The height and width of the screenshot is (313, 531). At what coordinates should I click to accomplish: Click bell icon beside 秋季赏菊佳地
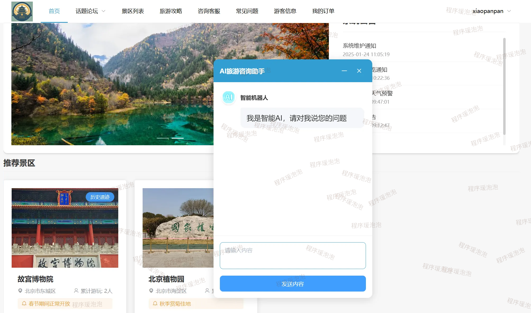tap(155, 303)
